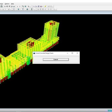Open the Options menu
Viewport: 112px width, 112px height.
7,4
